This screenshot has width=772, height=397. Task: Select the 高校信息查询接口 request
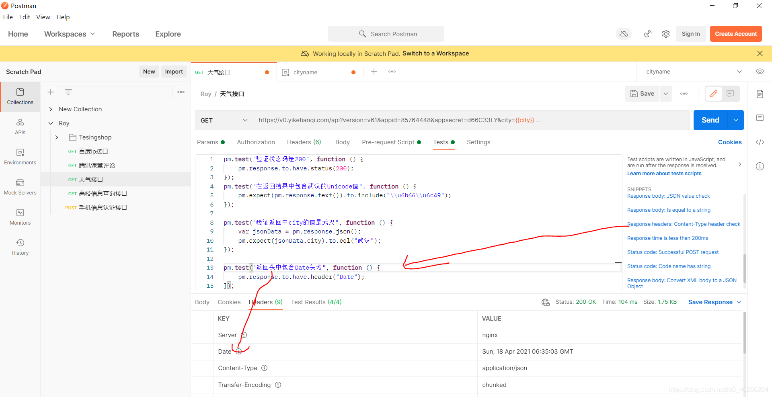click(103, 194)
